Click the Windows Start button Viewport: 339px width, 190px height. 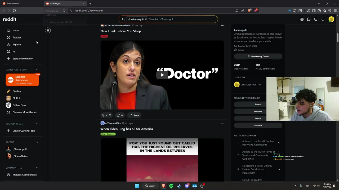pos(137,186)
